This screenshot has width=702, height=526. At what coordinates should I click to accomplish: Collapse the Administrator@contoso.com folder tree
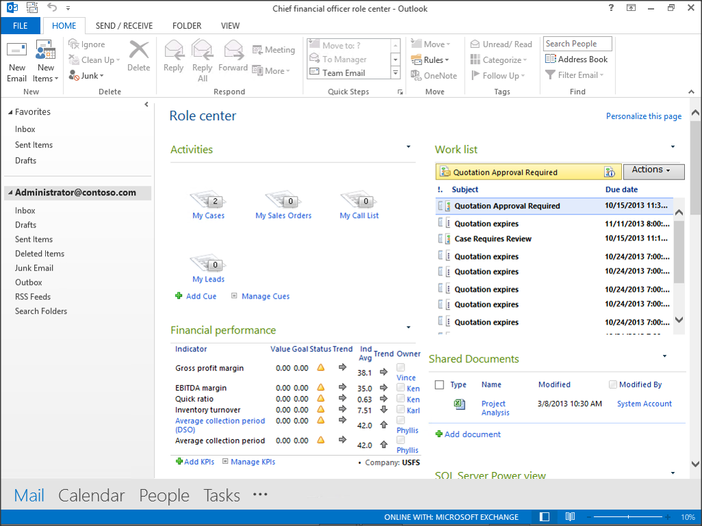(10, 193)
